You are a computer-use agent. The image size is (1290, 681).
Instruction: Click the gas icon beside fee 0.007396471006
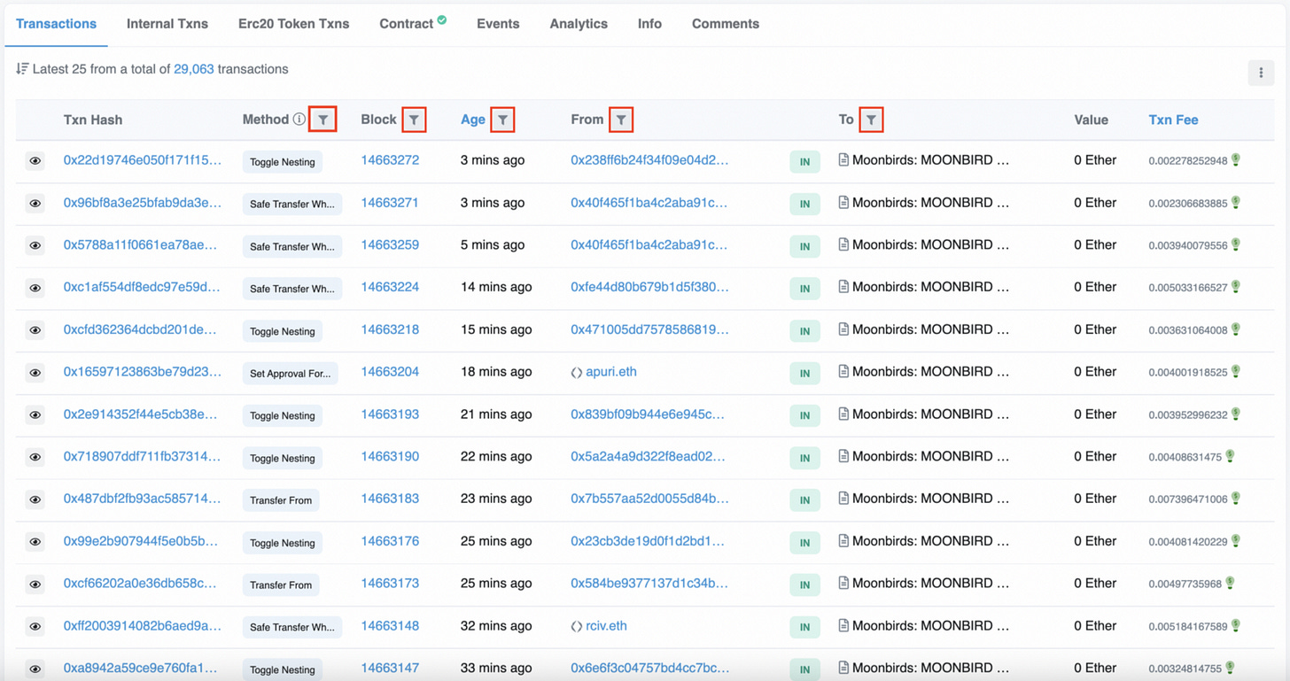click(1236, 499)
